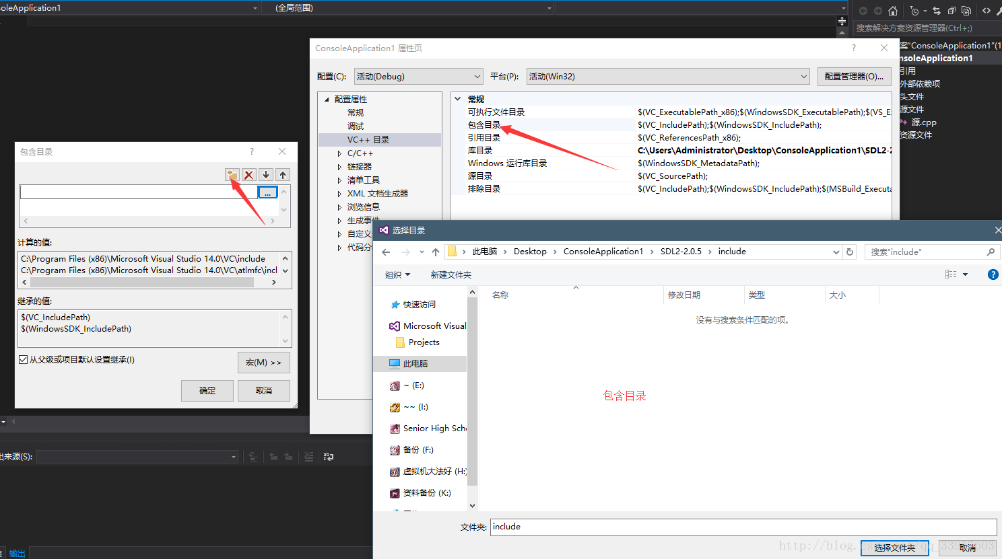Image resolution: width=1002 pixels, height=559 pixels.
Task: Click the 宏(M) >> button
Action: tap(264, 363)
